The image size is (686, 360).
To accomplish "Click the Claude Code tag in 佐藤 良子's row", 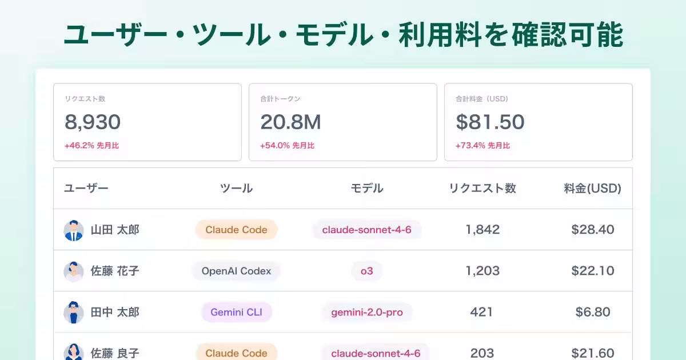I will pyautogui.click(x=237, y=352).
